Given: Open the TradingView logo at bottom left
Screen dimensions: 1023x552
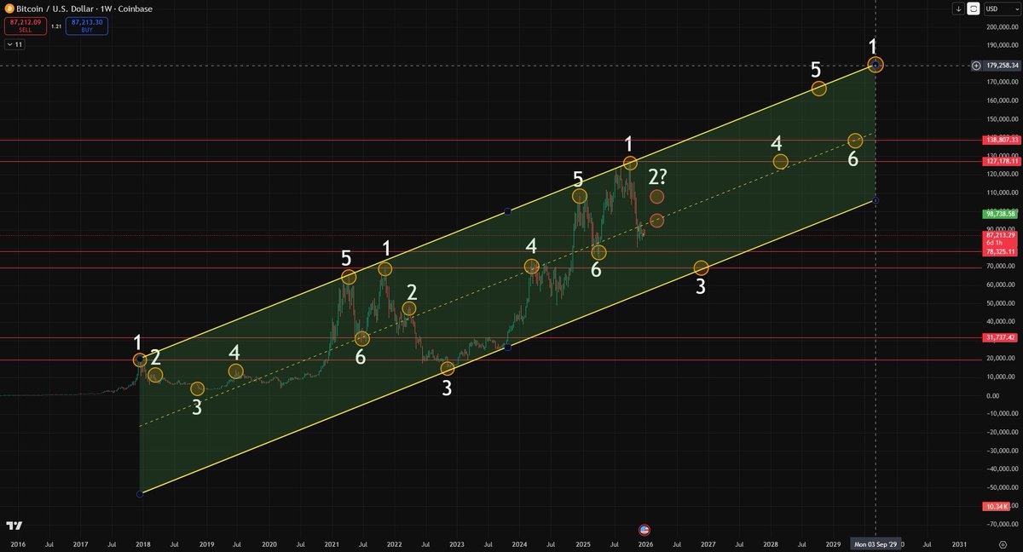Looking at the screenshot, I should point(13,526).
